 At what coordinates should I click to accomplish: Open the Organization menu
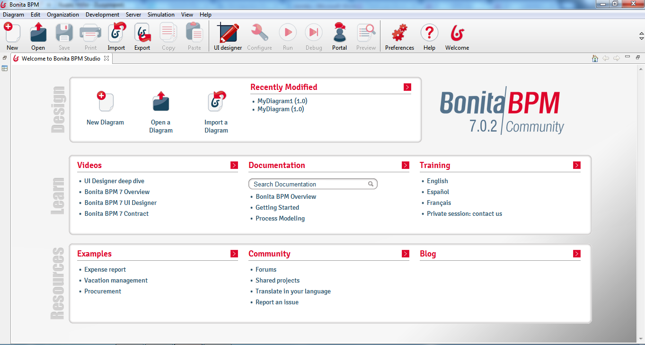coord(63,15)
